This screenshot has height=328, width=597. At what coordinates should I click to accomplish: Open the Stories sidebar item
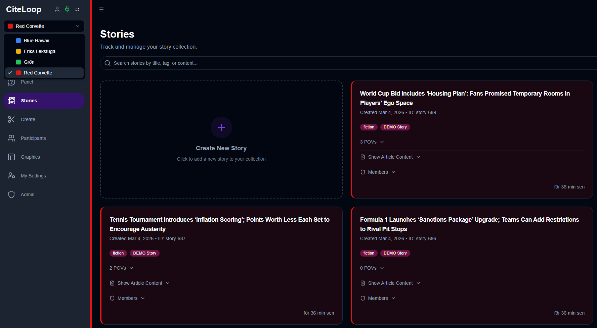click(44, 101)
